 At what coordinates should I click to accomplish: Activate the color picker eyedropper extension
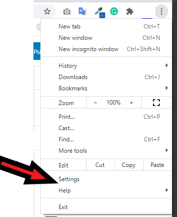coord(100,12)
